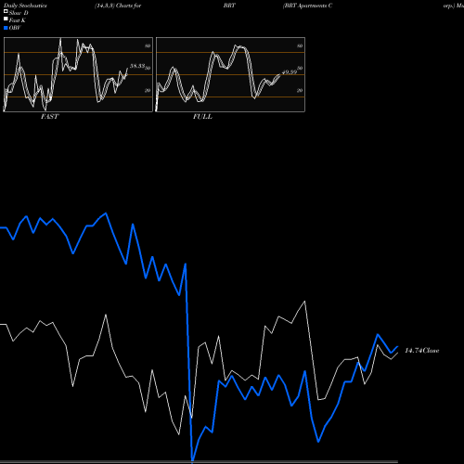
Task: Click the 'FAST' chart caption
Action: pos(49,117)
